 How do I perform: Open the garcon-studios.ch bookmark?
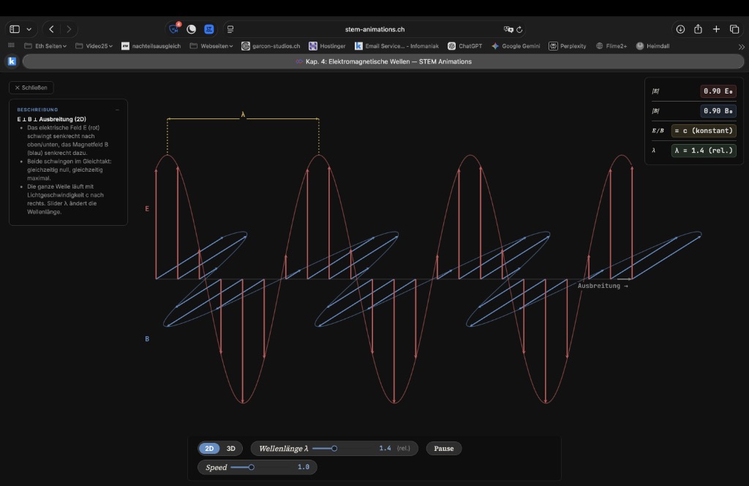coord(271,46)
